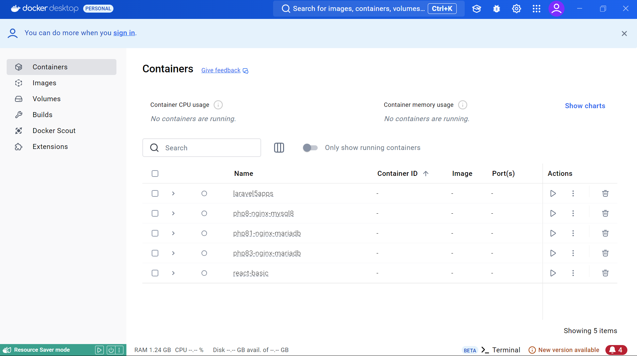The image size is (637, 356).
Task: Select the laravel5apps checkbox
Action: [155, 193]
